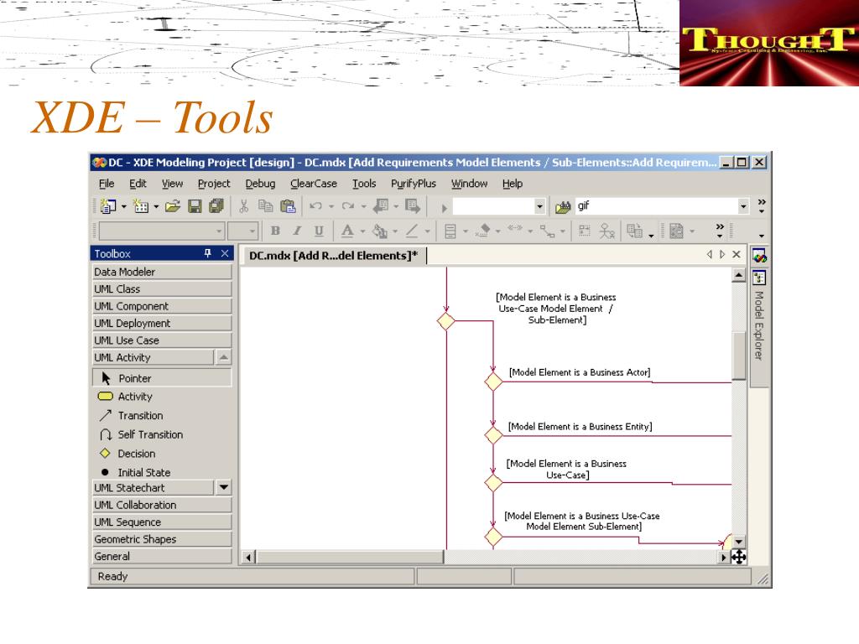Show more buttons on the format toolbar
The height and width of the screenshot is (644, 859).
coord(720,231)
